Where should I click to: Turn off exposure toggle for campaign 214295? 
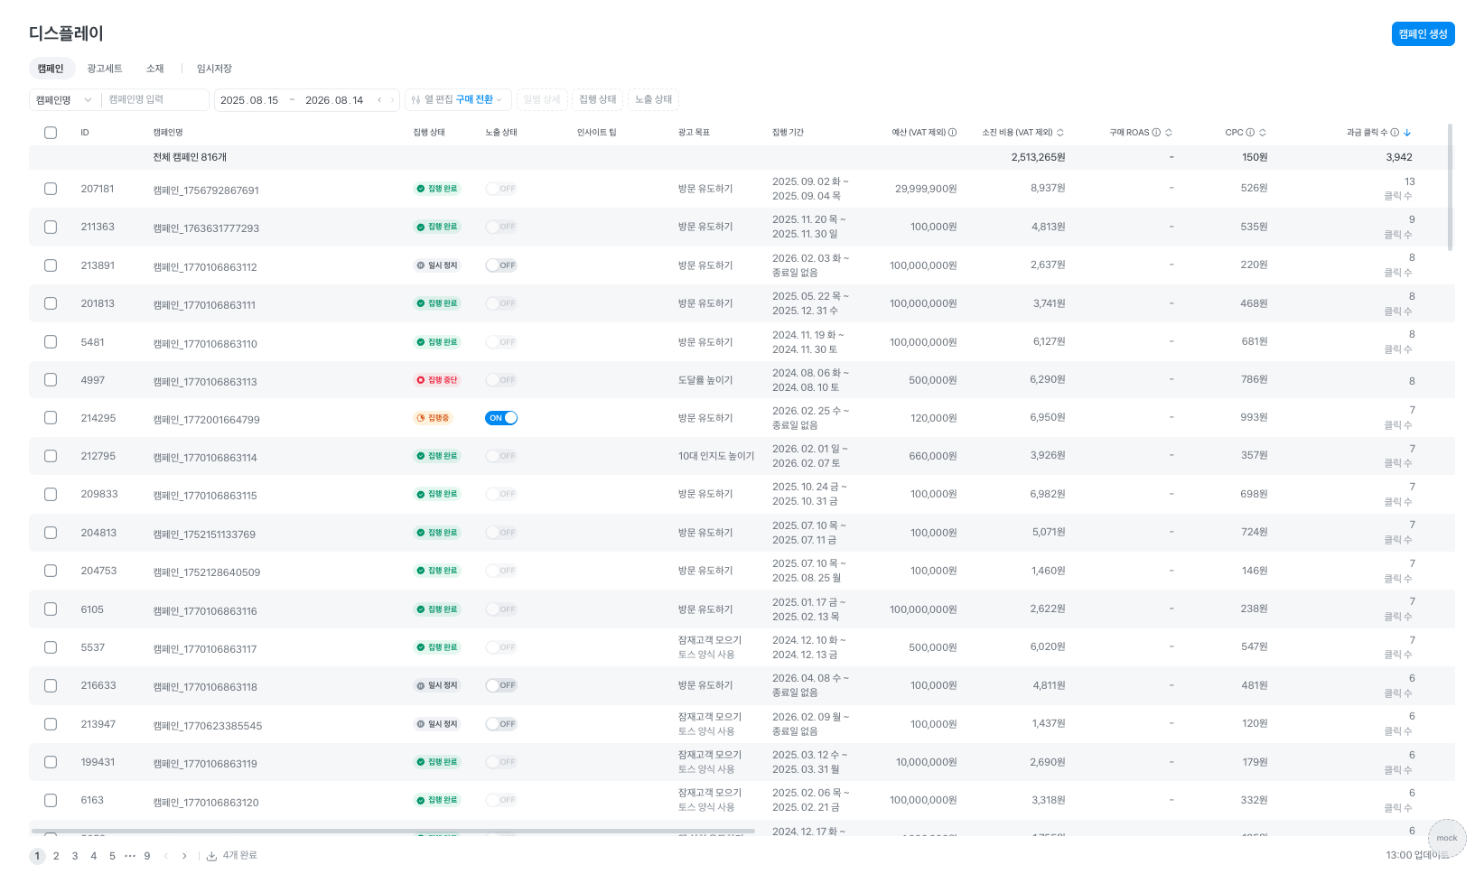tap(501, 418)
